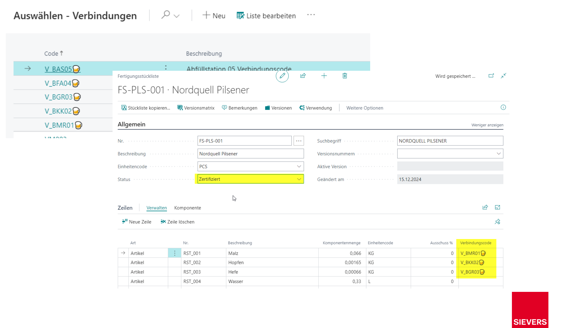This screenshot has height=328, width=584.
Task: Click Beschreibung cell Hopfen
Action: pos(272,262)
